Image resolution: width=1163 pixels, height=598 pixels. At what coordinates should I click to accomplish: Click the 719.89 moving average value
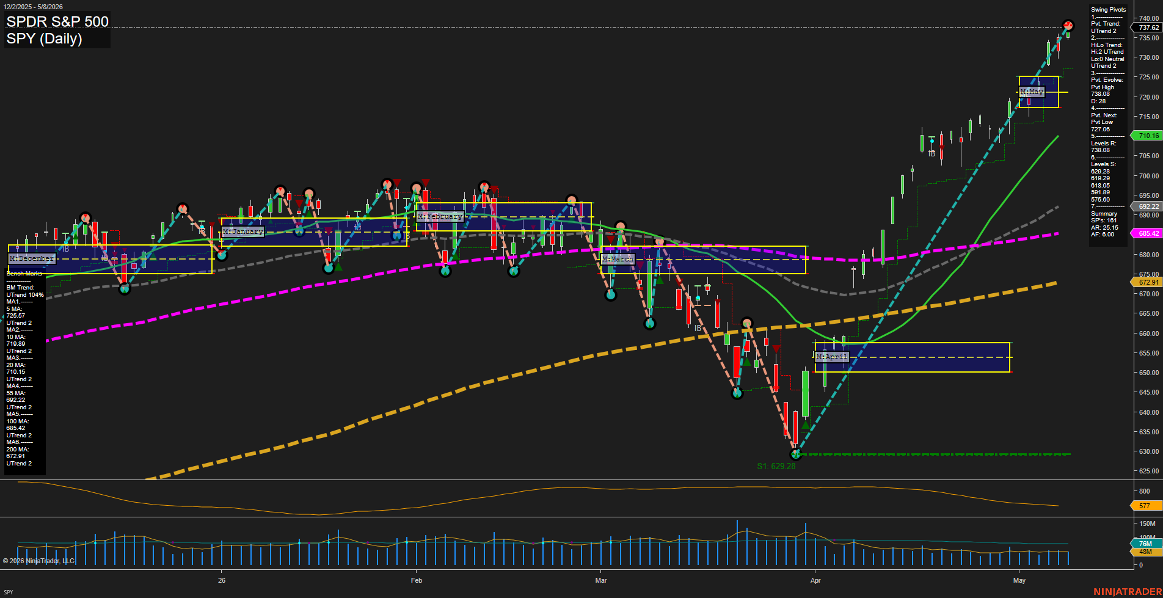(16, 344)
